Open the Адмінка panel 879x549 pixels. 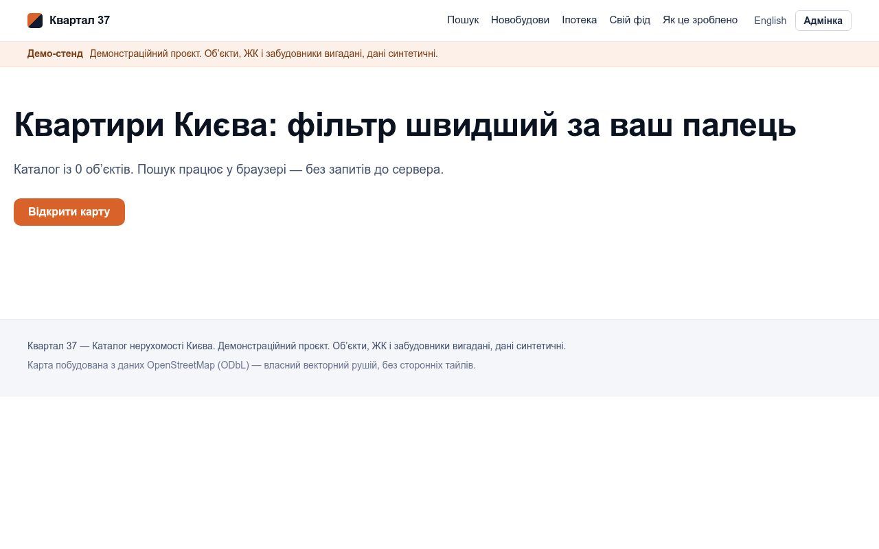click(x=823, y=21)
